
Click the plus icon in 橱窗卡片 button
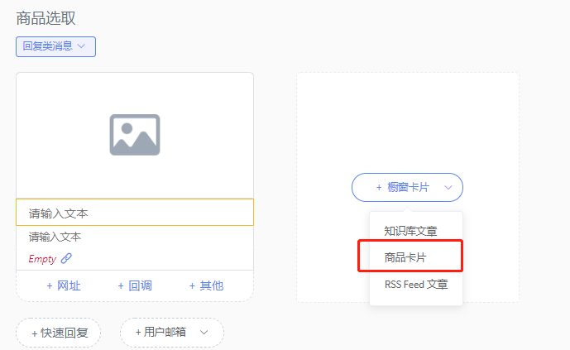(x=379, y=188)
